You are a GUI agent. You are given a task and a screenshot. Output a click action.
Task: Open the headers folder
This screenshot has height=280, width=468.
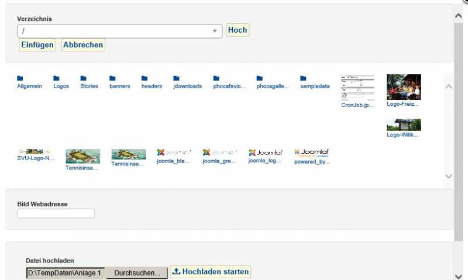(x=152, y=82)
